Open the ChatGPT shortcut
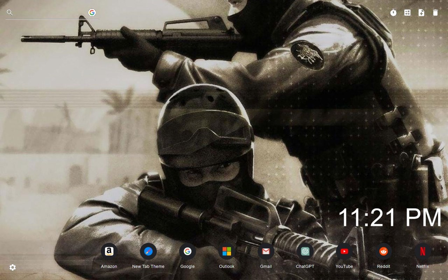Image resolution: width=448 pixels, height=280 pixels. point(305,251)
